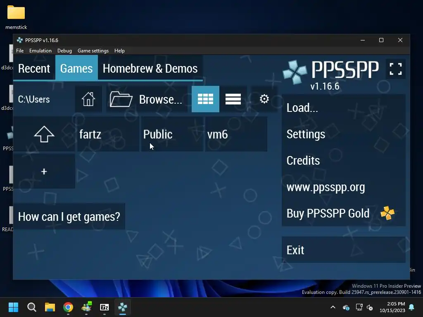
Task: Switch to list view layout
Action: 233,99
